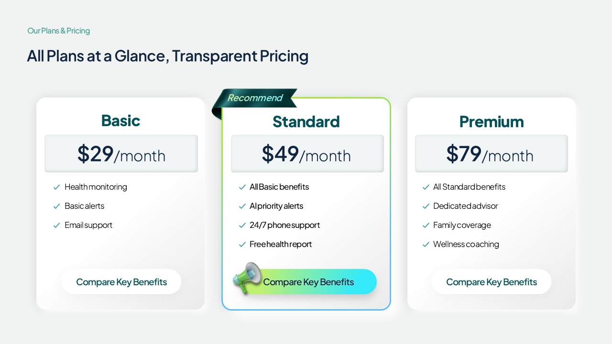Click the checkmark next to Email support
Screen dimensions: 612x344
pyautogui.click(x=57, y=226)
